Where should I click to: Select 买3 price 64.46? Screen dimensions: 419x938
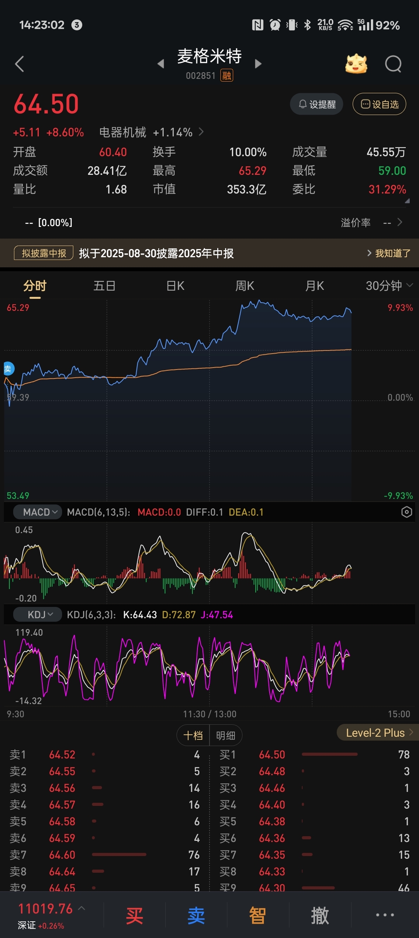pos(272,788)
